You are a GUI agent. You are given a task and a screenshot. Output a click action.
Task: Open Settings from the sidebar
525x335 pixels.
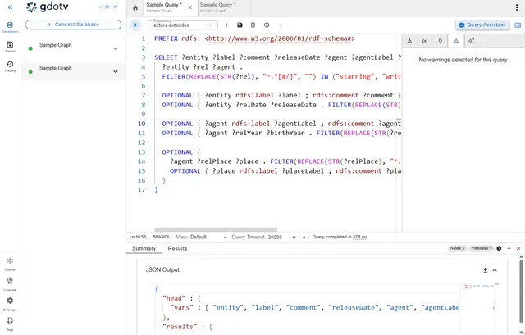[x=10, y=304]
